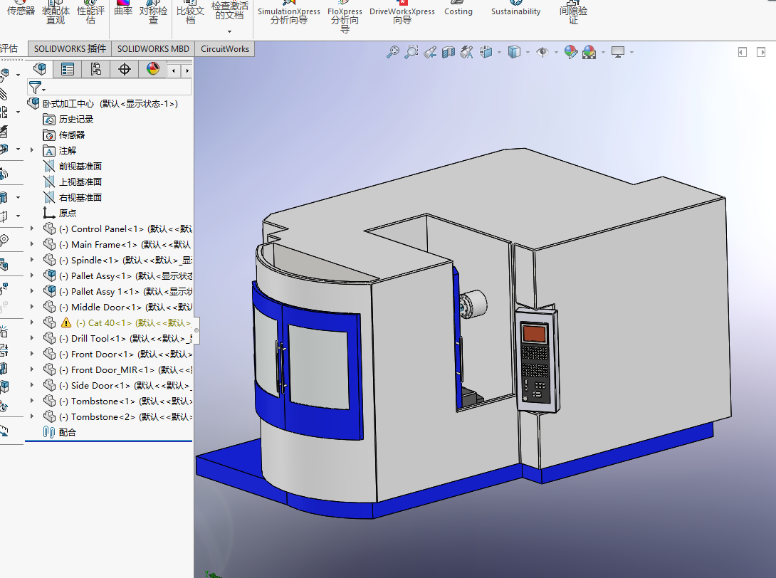
Task: Expand the Spindle<1> tree node
Action: (x=31, y=261)
